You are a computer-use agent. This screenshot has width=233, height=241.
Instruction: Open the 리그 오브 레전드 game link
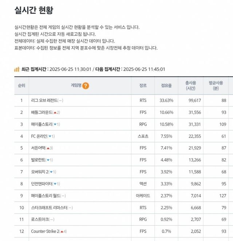coord(44,100)
